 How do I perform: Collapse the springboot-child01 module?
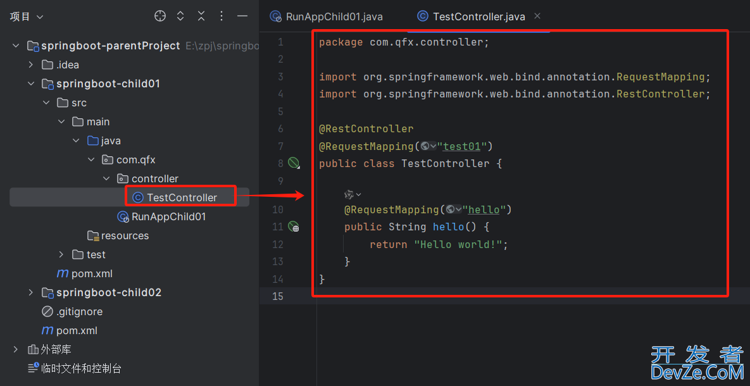[31, 84]
